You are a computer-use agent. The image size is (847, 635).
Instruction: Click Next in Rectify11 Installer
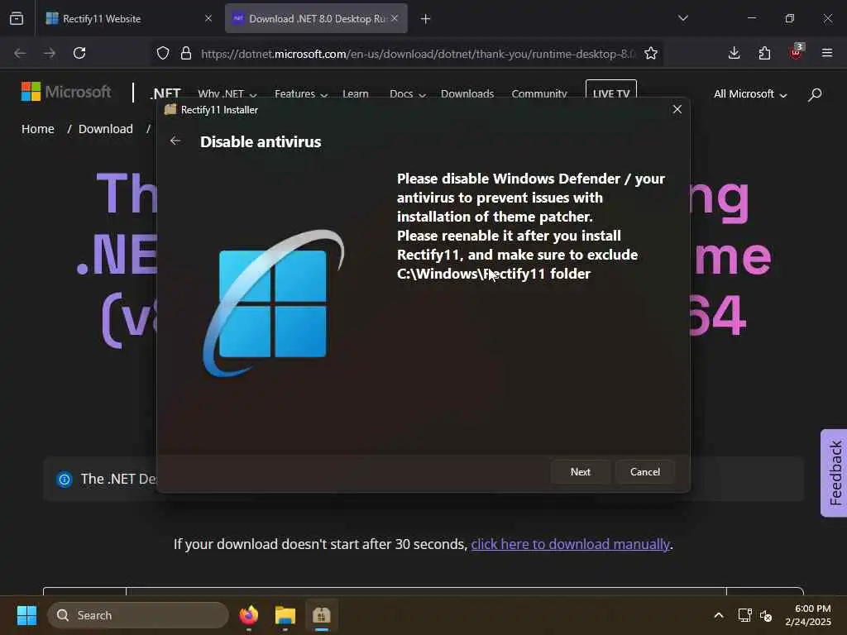(580, 471)
